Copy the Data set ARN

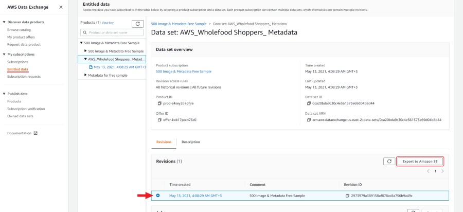click(x=307, y=119)
